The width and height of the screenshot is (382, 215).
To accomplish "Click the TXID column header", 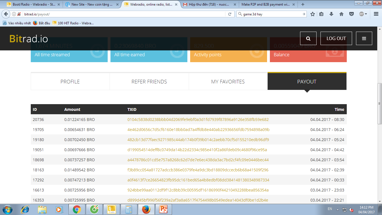I will pyautogui.click(x=132, y=109).
